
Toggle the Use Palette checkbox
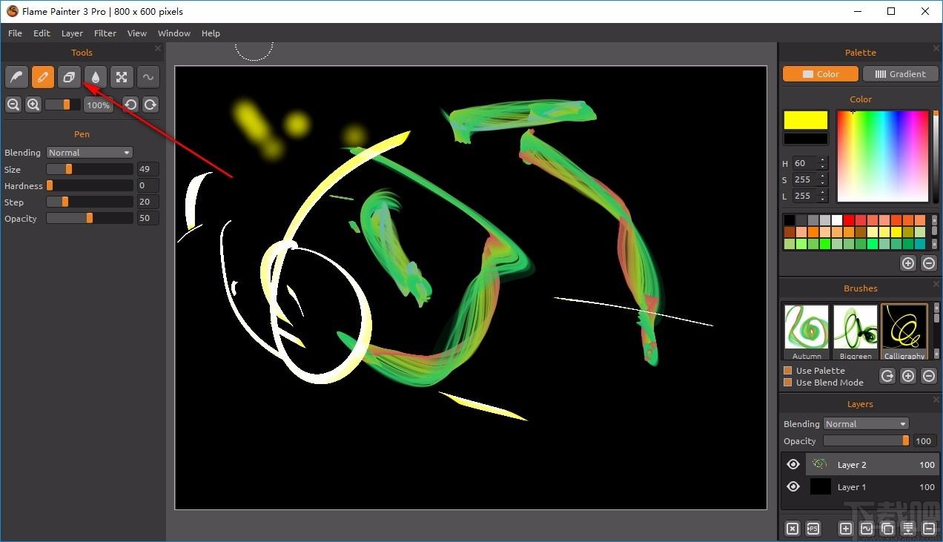pyautogui.click(x=788, y=371)
